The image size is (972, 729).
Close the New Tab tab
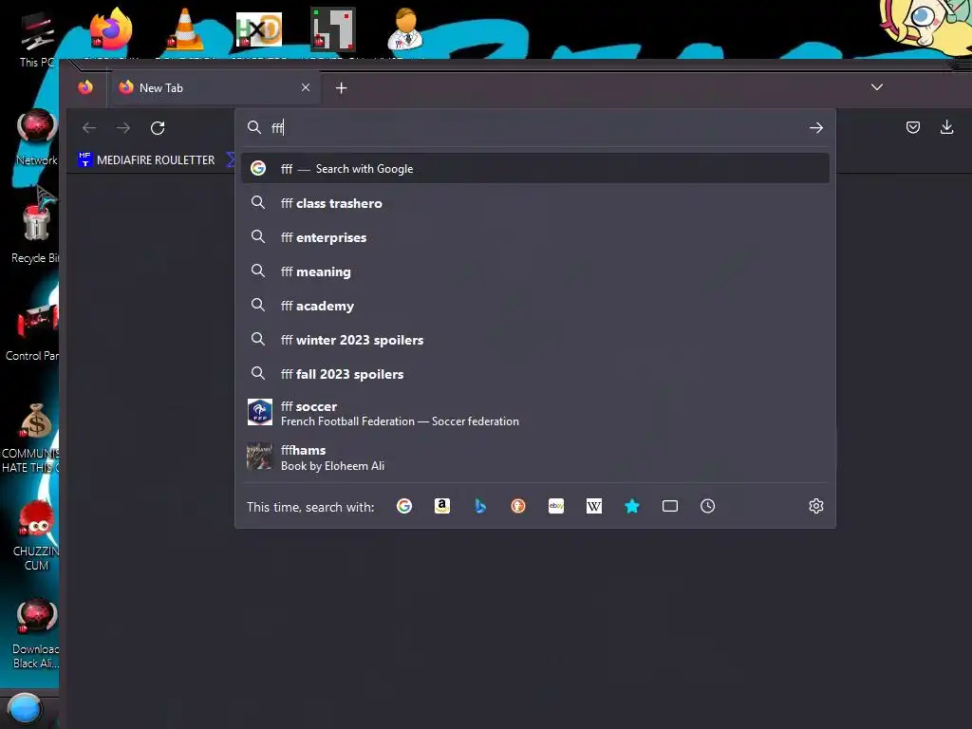(x=306, y=87)
